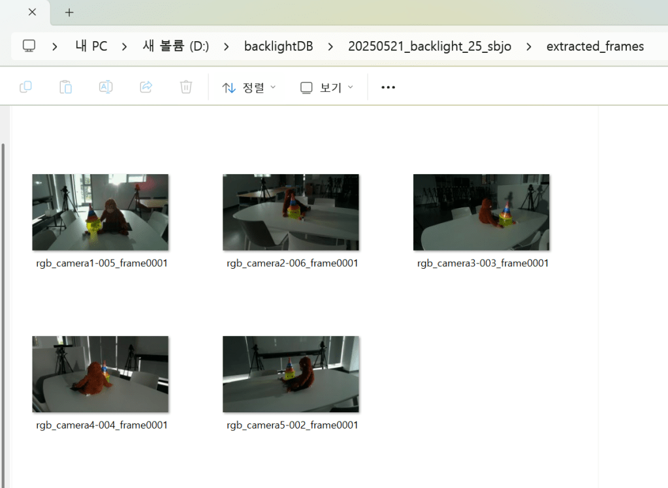Click the rgb_camera5-002_frame0001 file name label
668x488 pixels.
click(x=292, y=425)
